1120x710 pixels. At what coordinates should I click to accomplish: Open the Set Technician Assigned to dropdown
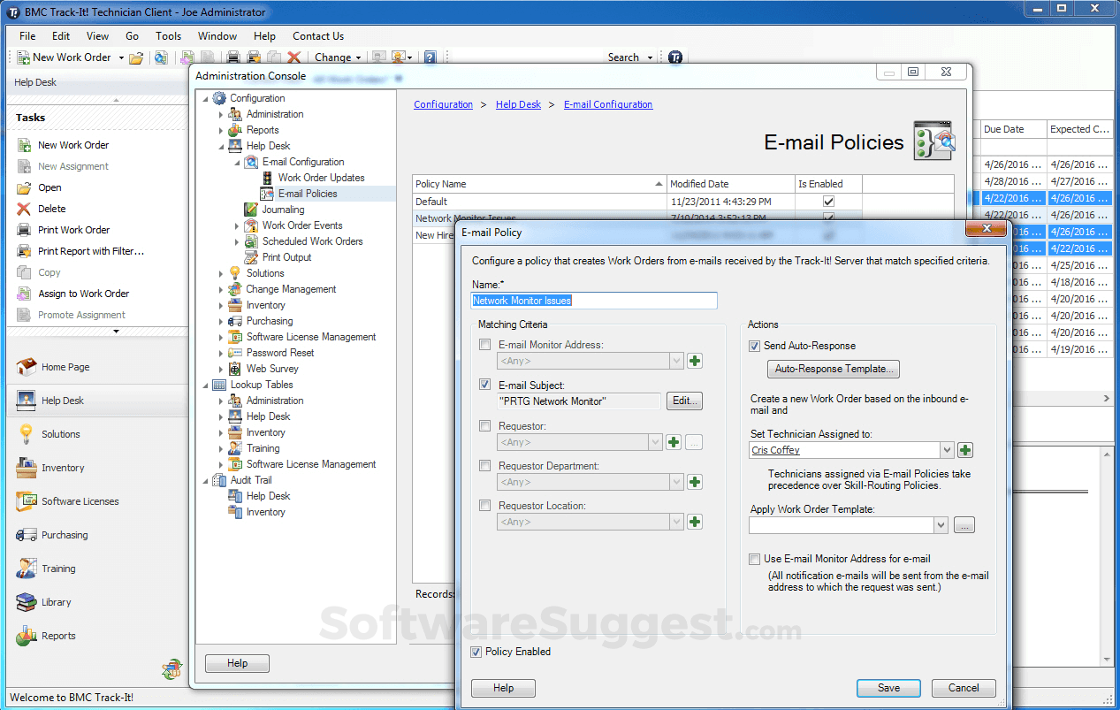[947, 450]
